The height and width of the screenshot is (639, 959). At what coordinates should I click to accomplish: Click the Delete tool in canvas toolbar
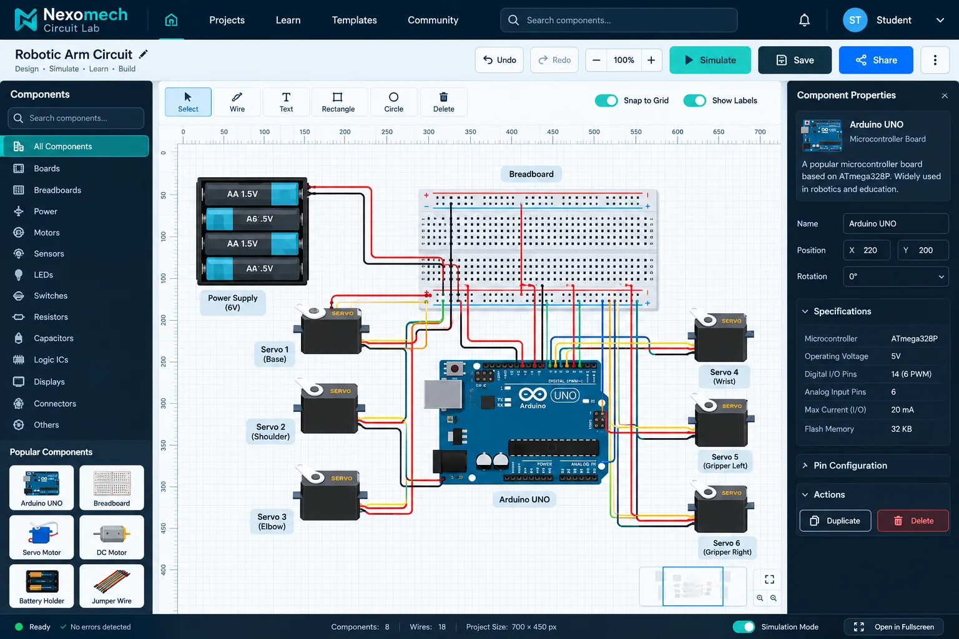click(443, 102)
